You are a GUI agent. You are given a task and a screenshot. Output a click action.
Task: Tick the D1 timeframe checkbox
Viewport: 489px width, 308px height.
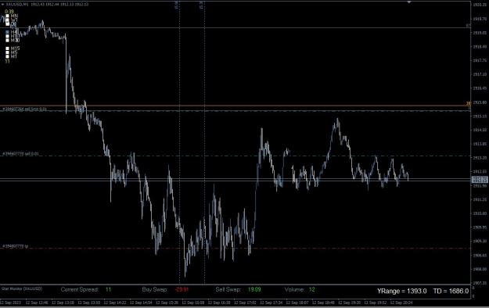point(7,24)
